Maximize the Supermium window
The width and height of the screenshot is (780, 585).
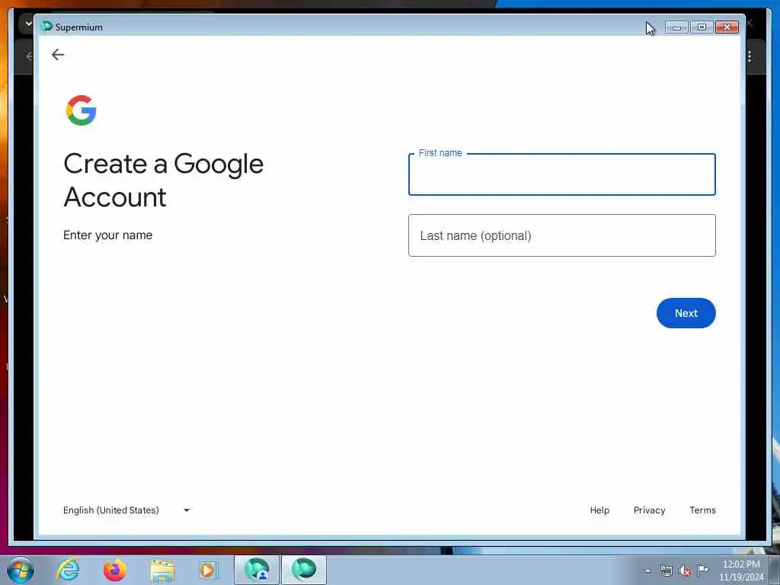[702, 27]
